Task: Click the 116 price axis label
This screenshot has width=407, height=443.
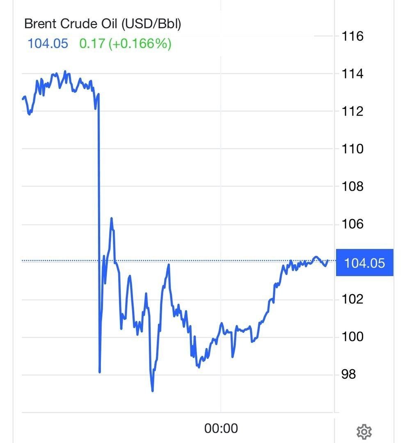Action: tap(353, 36)
